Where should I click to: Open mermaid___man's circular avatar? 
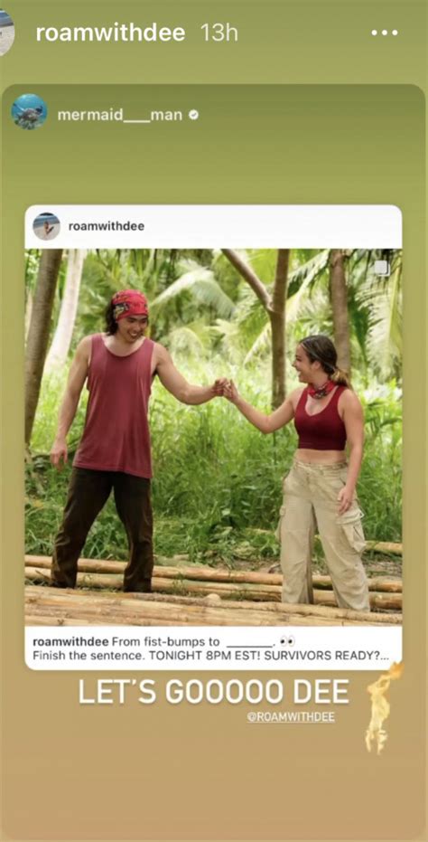[29, 112]
